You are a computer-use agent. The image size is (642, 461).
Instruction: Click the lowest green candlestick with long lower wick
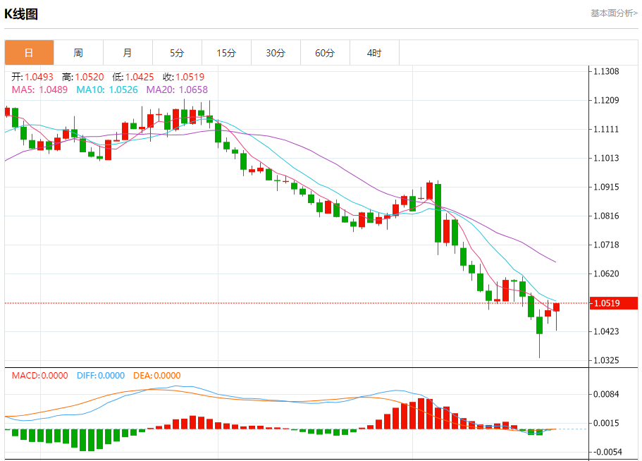[x=539, y=326]
